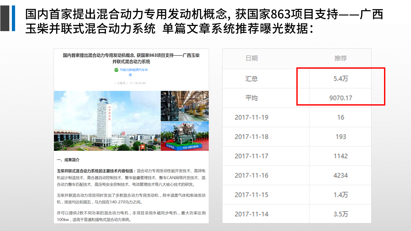
Task: Click the white tower building photo
Action: 107,121
